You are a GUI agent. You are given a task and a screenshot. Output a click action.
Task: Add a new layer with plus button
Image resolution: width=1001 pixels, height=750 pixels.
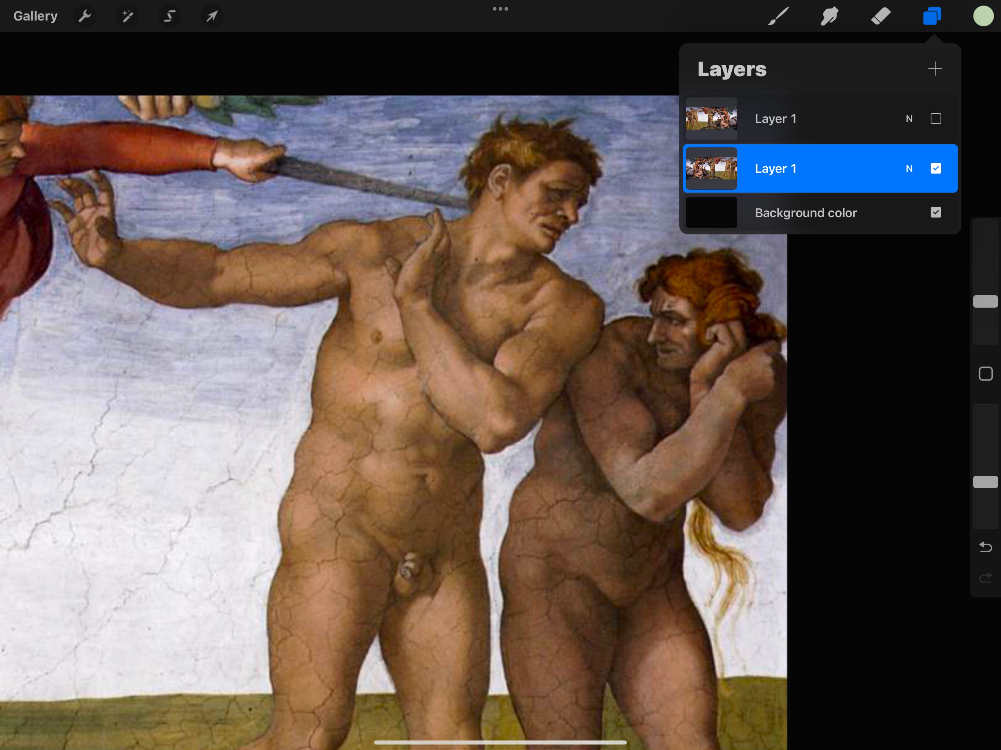(x=935, y=69)
